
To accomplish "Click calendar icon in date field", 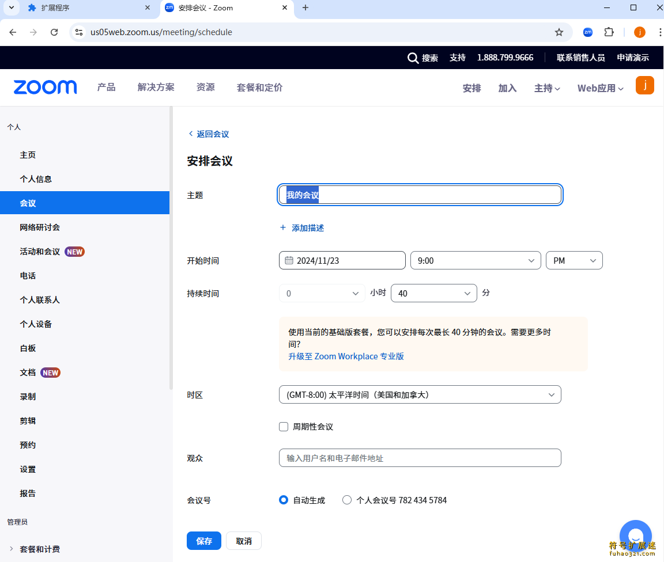I will pyautogui.click(x=289, y=260).
